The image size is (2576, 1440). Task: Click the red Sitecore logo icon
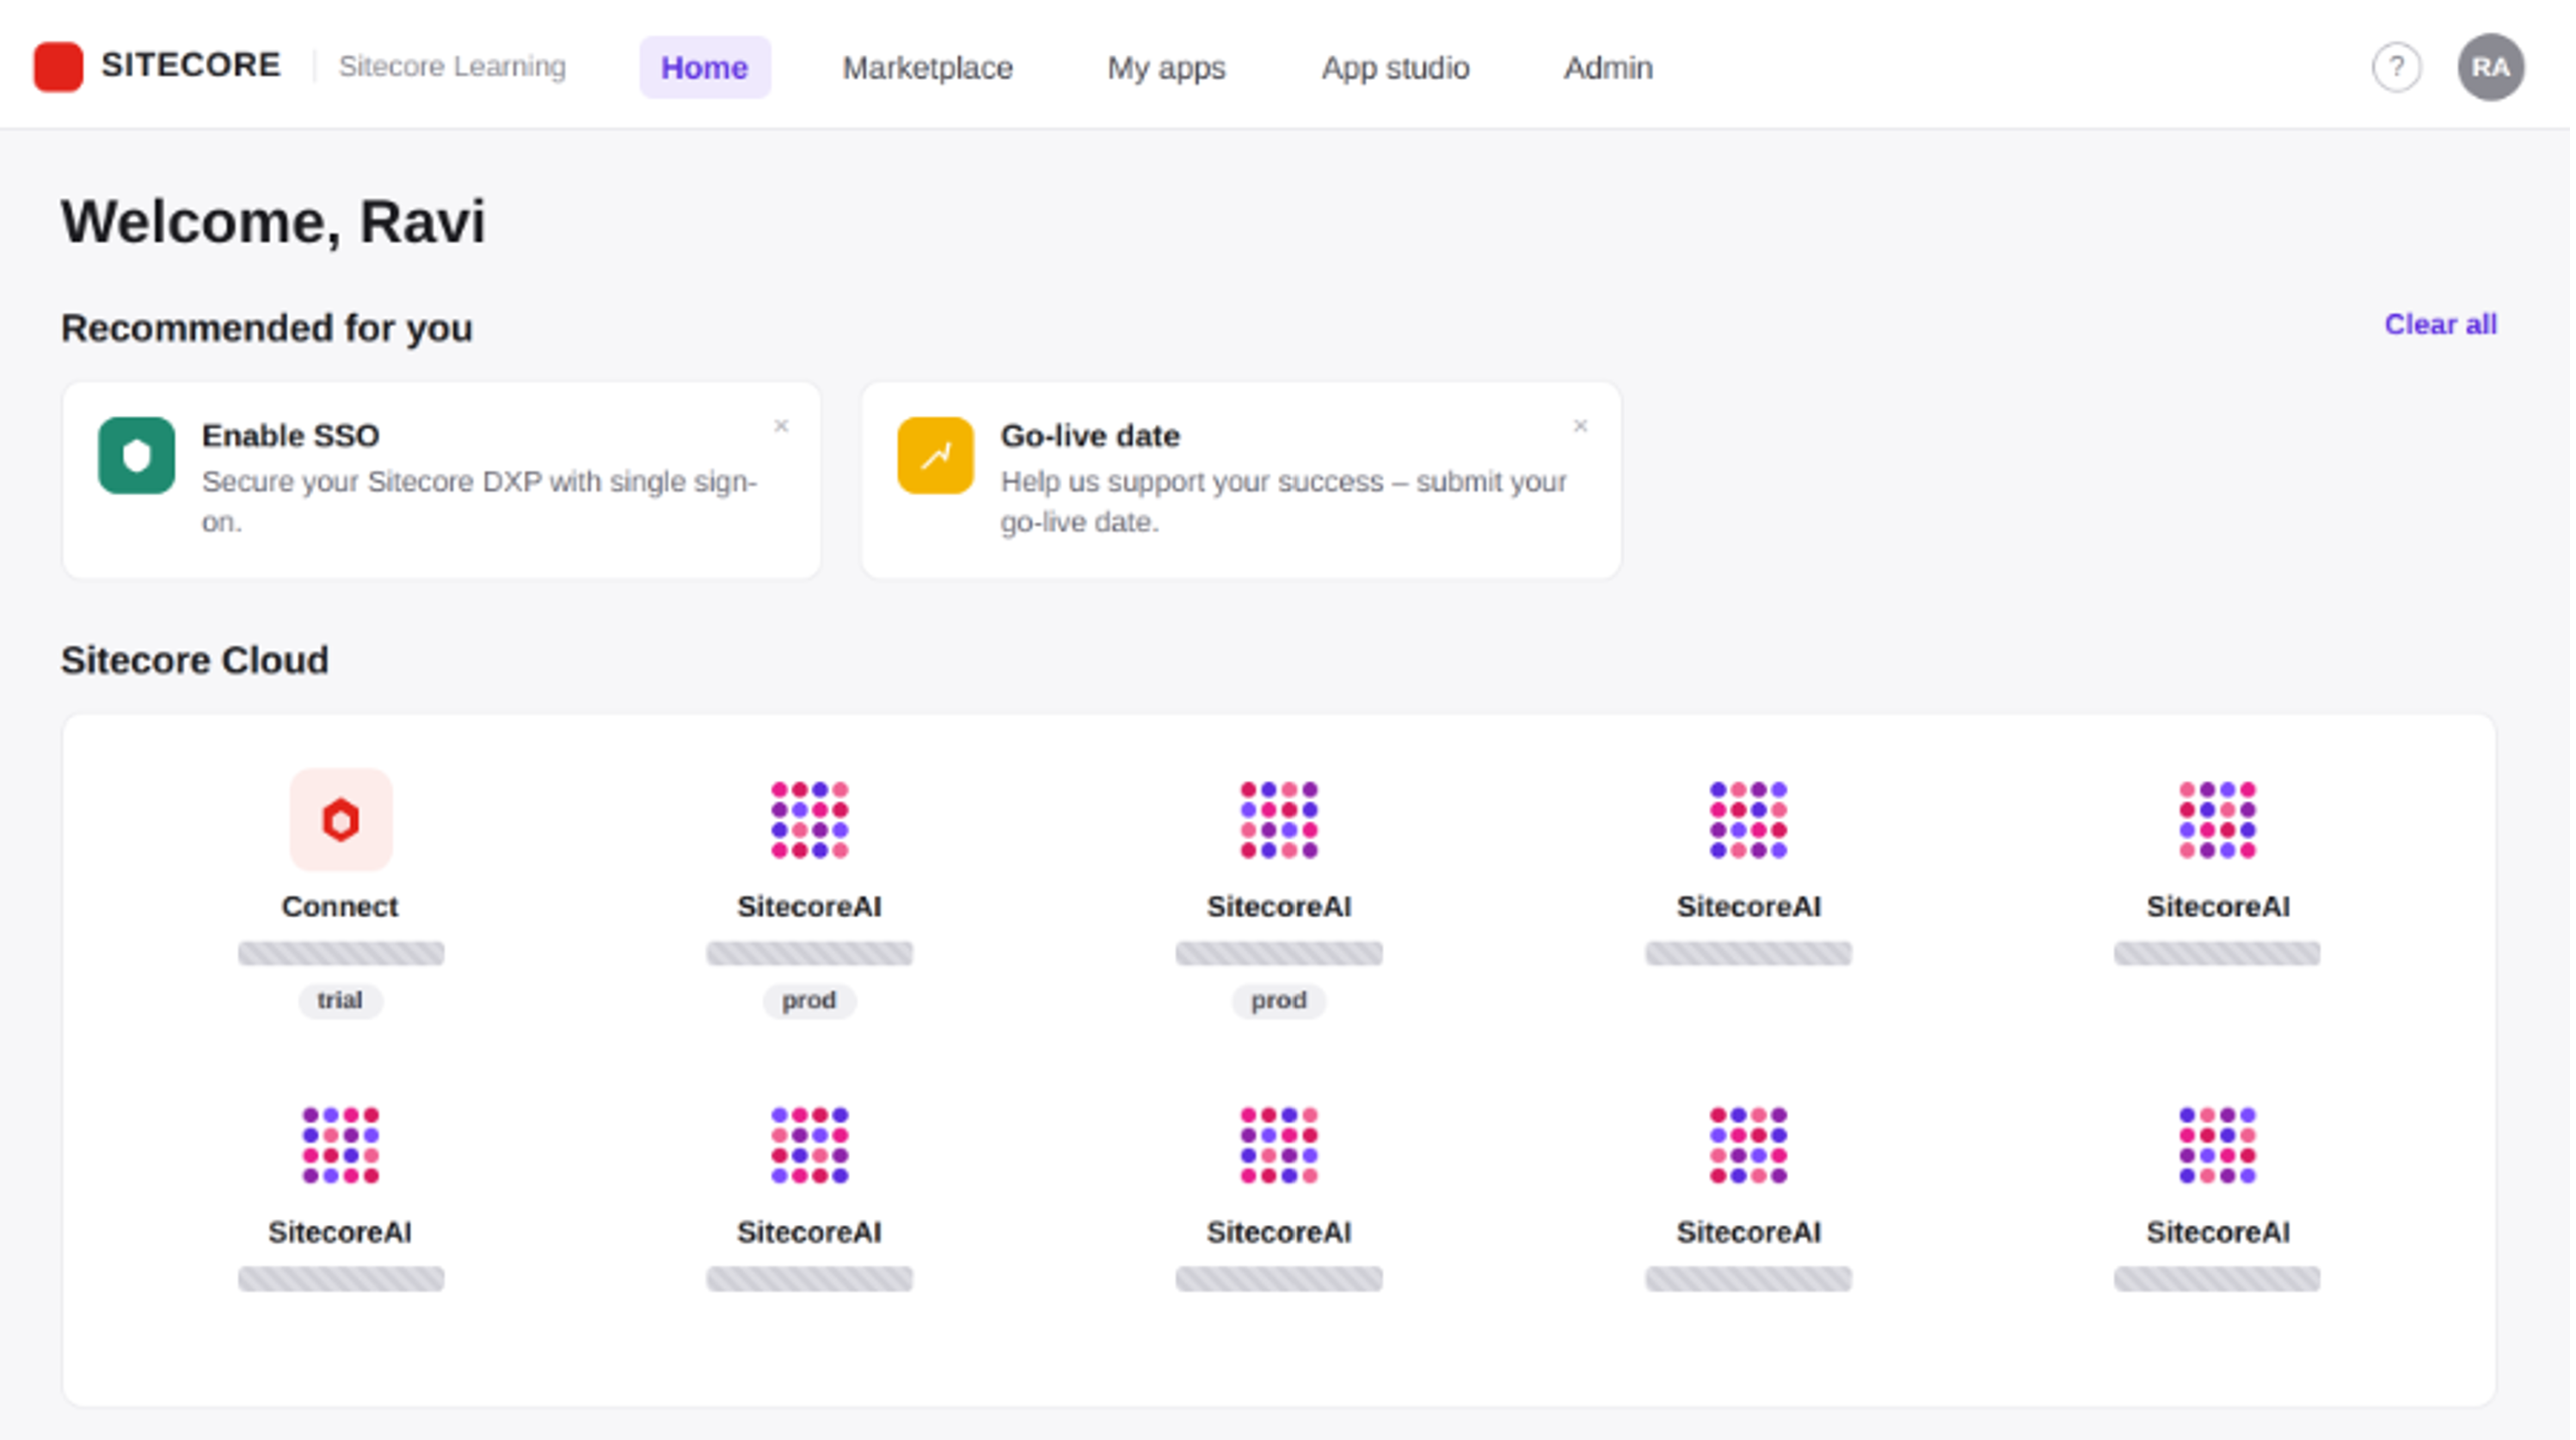[58, 67]
